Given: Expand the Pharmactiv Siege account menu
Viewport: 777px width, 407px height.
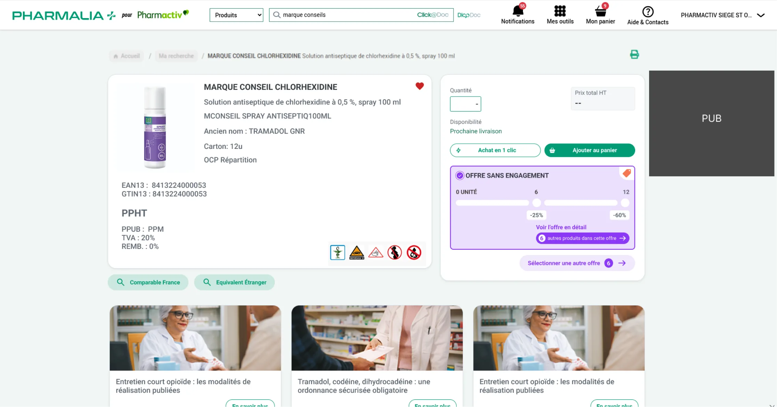Looking at the screenshot, I should point(723,15).
